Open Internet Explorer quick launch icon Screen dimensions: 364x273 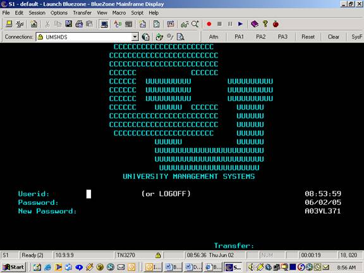coord(47,267)
